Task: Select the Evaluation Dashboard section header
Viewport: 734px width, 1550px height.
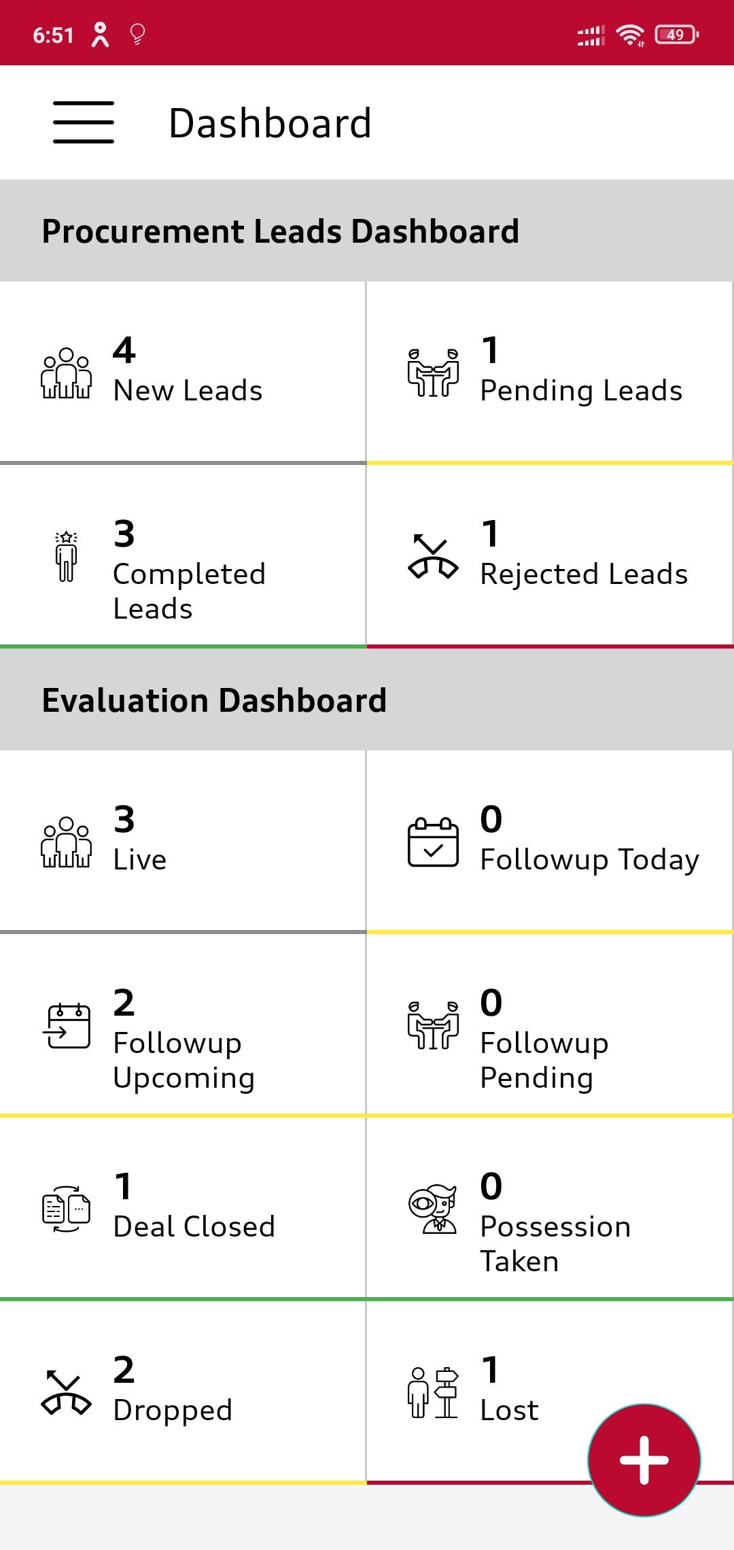Action: (x=214, y=700)
